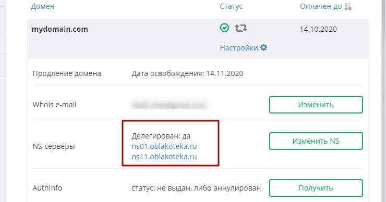
Task: Click the green active status checkmark icon
Action: click(224, 28)
